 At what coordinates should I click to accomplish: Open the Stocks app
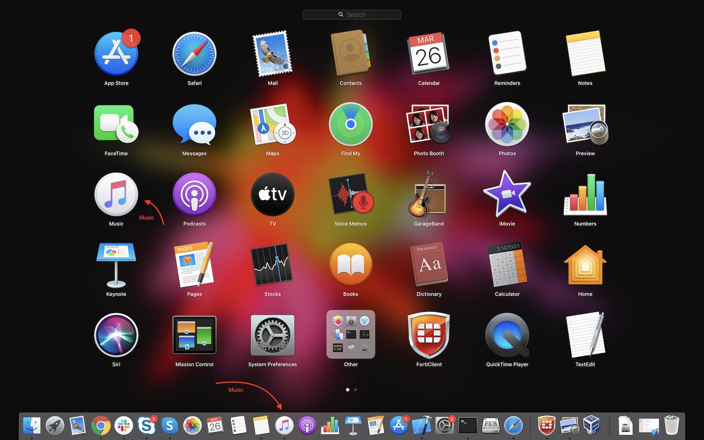pos(272,265)
